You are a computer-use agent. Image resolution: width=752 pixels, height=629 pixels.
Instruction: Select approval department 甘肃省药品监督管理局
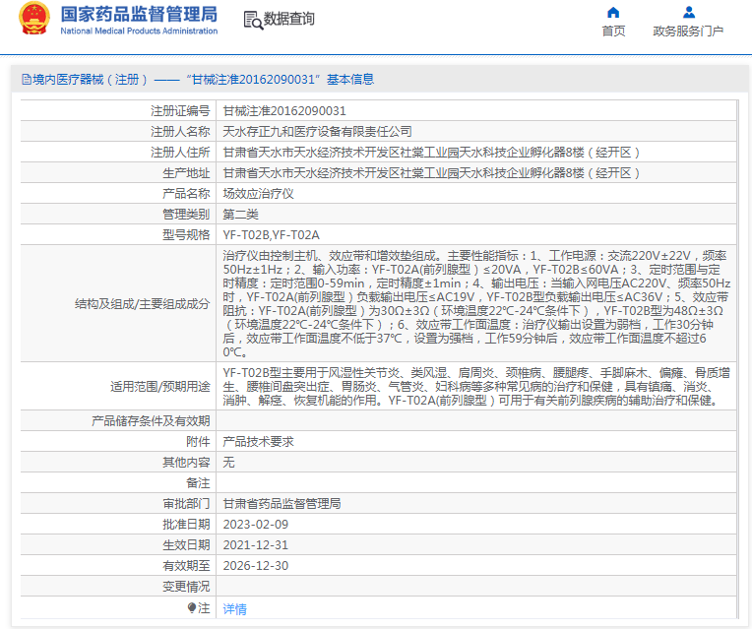(282, 503)
